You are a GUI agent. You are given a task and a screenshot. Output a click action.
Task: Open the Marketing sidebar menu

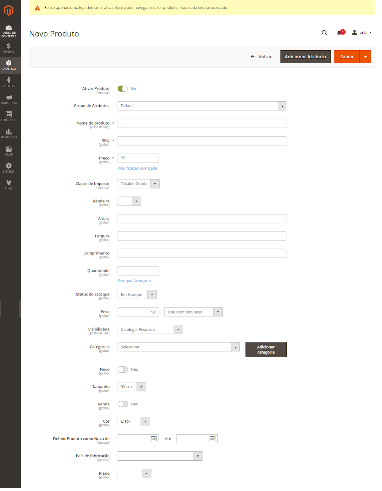coord(9,99)
